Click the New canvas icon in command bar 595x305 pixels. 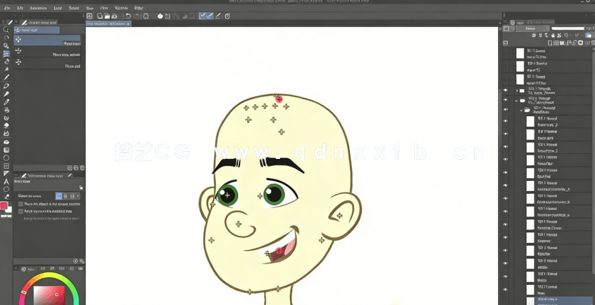100,16
